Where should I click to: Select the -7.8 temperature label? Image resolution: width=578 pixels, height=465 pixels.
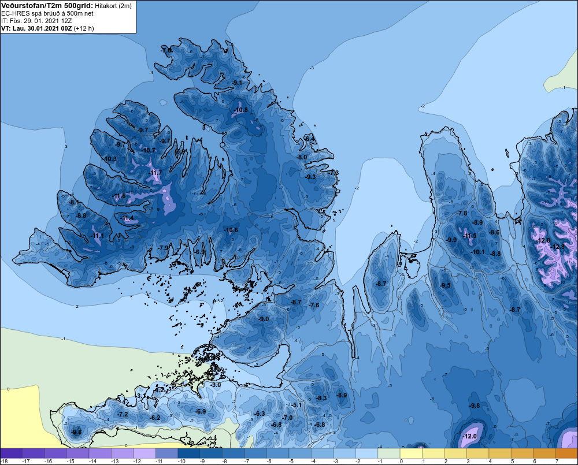pos(462,213)
